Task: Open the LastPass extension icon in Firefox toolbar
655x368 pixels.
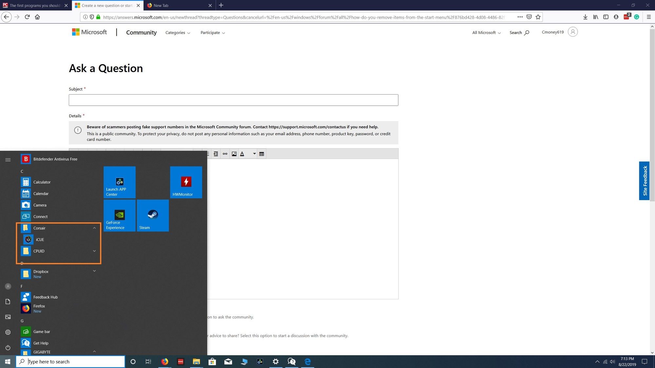Action: (x=627, y=17)
